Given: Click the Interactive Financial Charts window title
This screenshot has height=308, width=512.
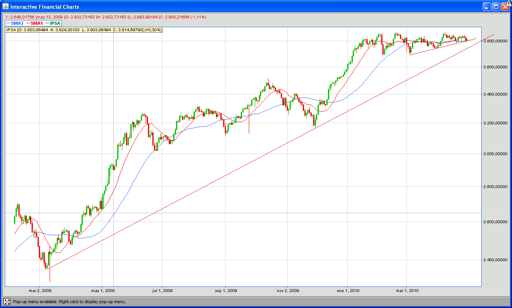Looking at the screenshot, I should [x=45, y=7].
